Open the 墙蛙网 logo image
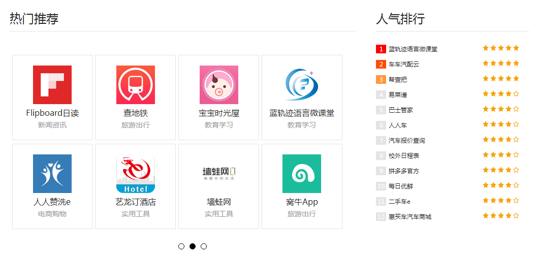This screenshot has width=537, height=256. 219,174
